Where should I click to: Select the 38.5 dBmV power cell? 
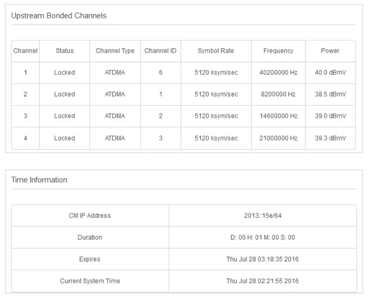point(330,94)
